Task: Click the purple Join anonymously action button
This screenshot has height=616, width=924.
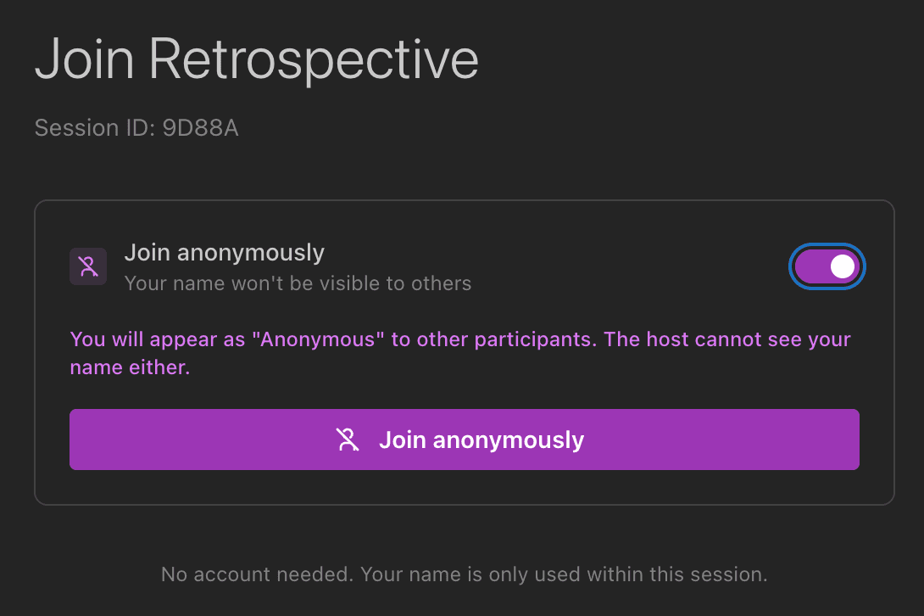Action: 465,439
